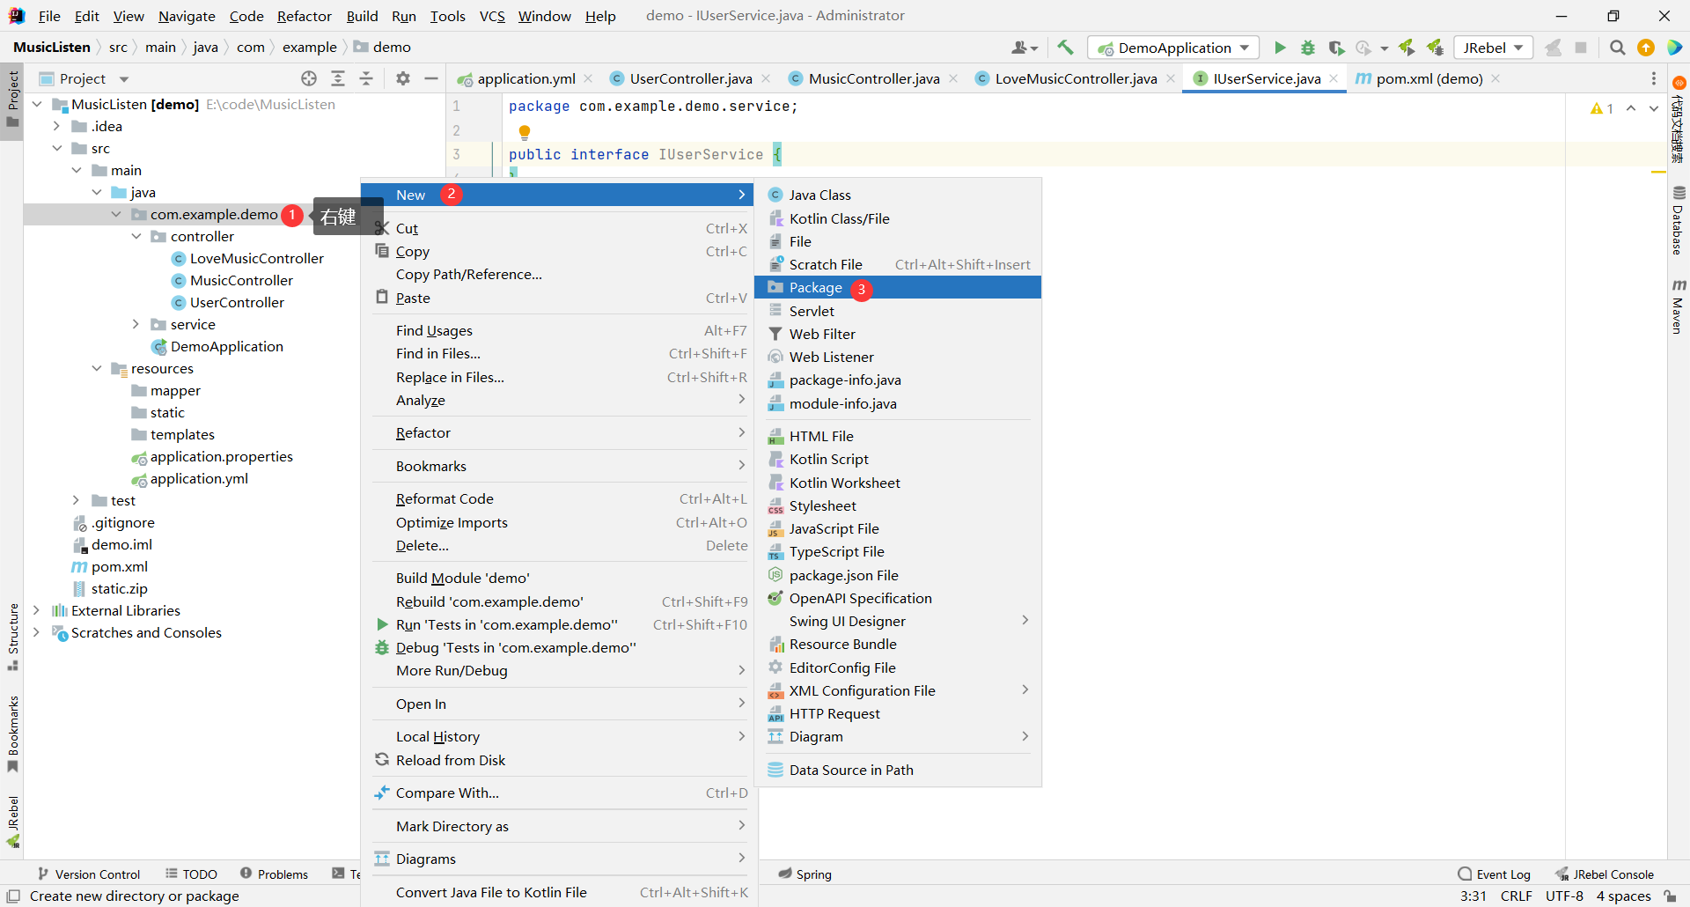Toggle the Database tool window
Image resolution: width=1690 pixels, height=907 pixels.
coord(1679,220)
